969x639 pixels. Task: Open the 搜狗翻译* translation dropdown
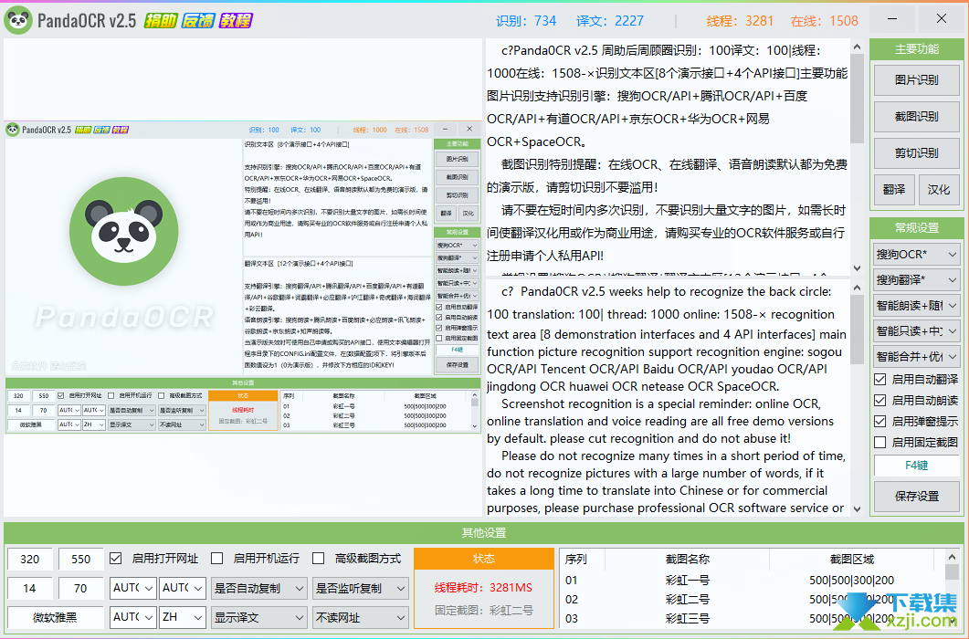tap(916, 280)
